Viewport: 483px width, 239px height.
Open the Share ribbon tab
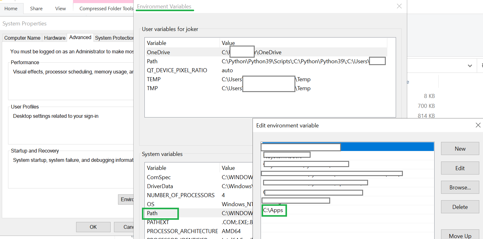[x=36, y=8]
